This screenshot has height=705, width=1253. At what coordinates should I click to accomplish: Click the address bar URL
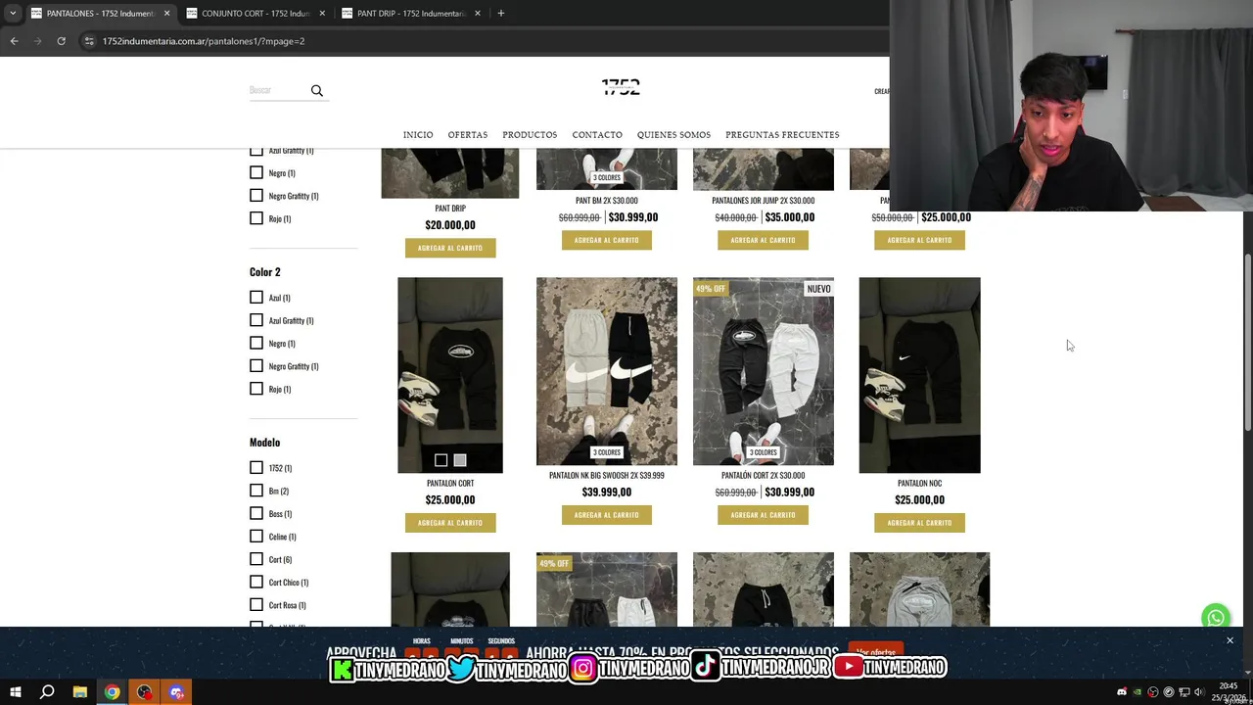(204, 41)
